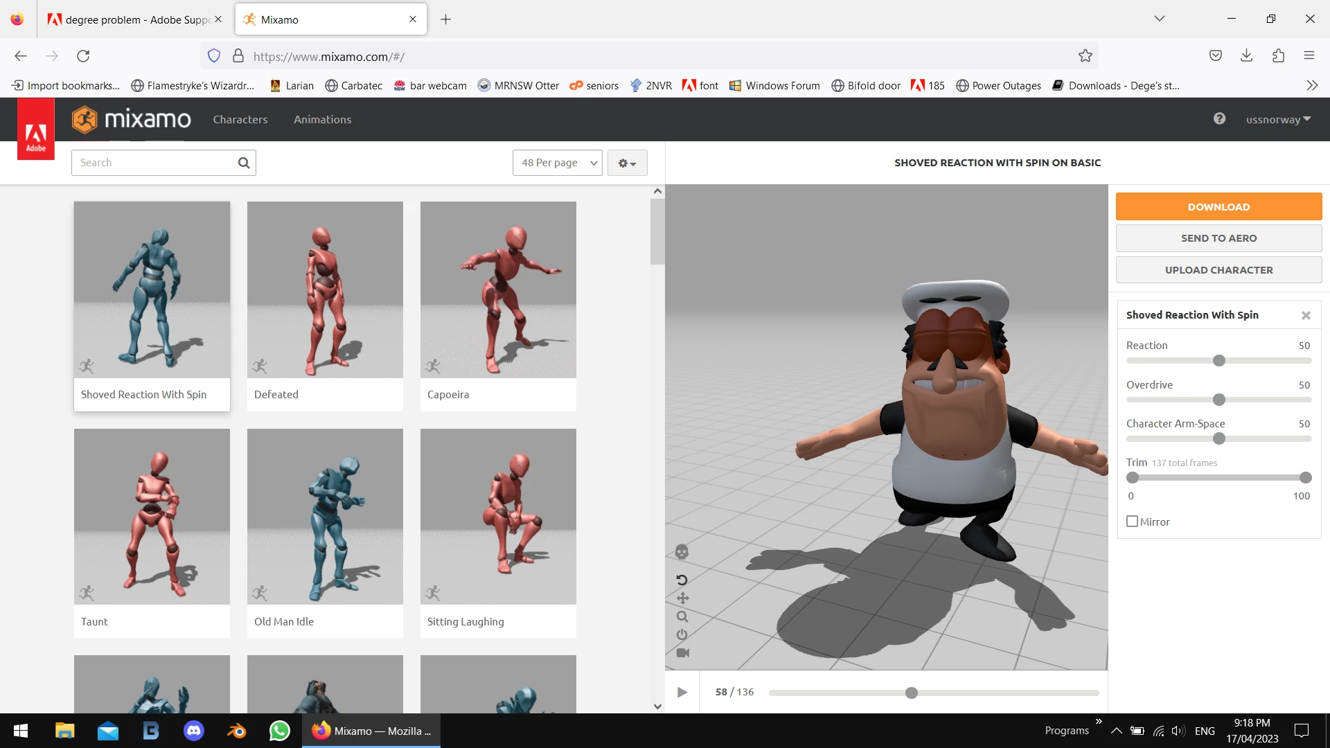Click the search magnifier icon in the search box
The height and width of the screenshot is (748, 1330).
click(244, 163)
